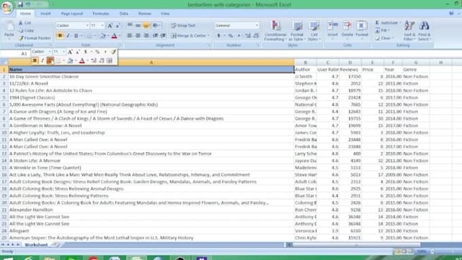Viewport: 462px width, 260px height.
Task: Select column B header
Action: pyautogui.click(x=306, y=62)
